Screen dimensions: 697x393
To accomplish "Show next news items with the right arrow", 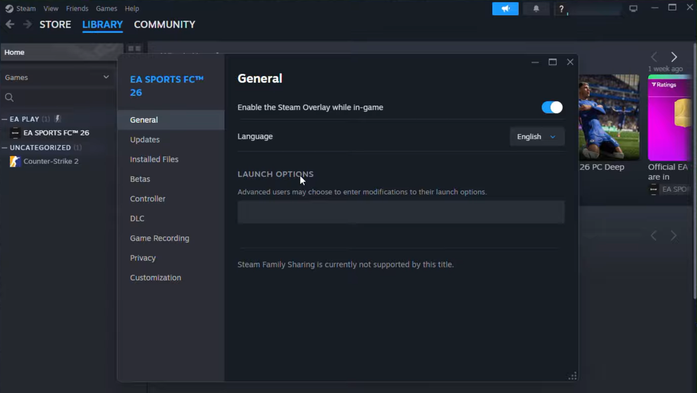I will click(x=674, y=57).
